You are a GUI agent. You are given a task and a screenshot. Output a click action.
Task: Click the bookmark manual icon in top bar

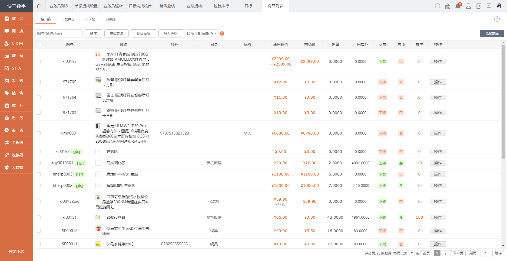tap(489, 6)
